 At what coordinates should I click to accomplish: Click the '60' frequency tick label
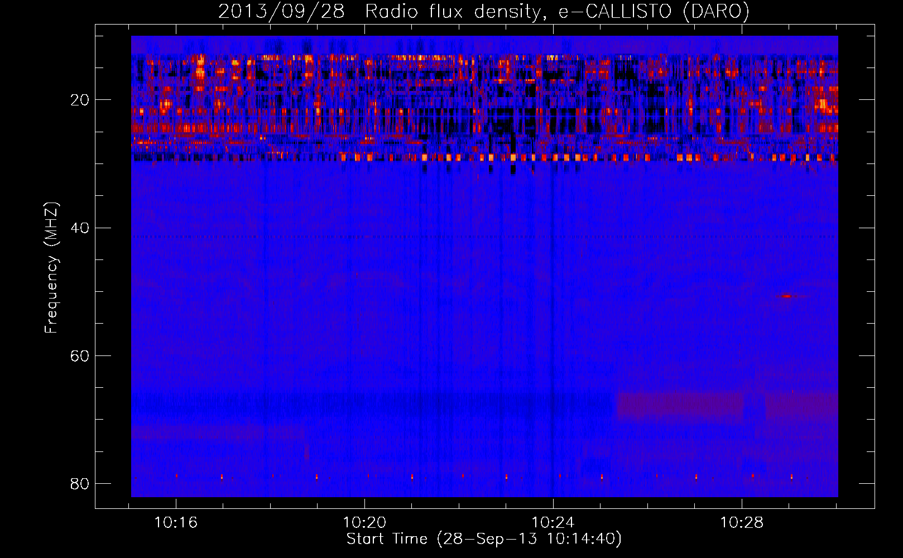(80, 355)
